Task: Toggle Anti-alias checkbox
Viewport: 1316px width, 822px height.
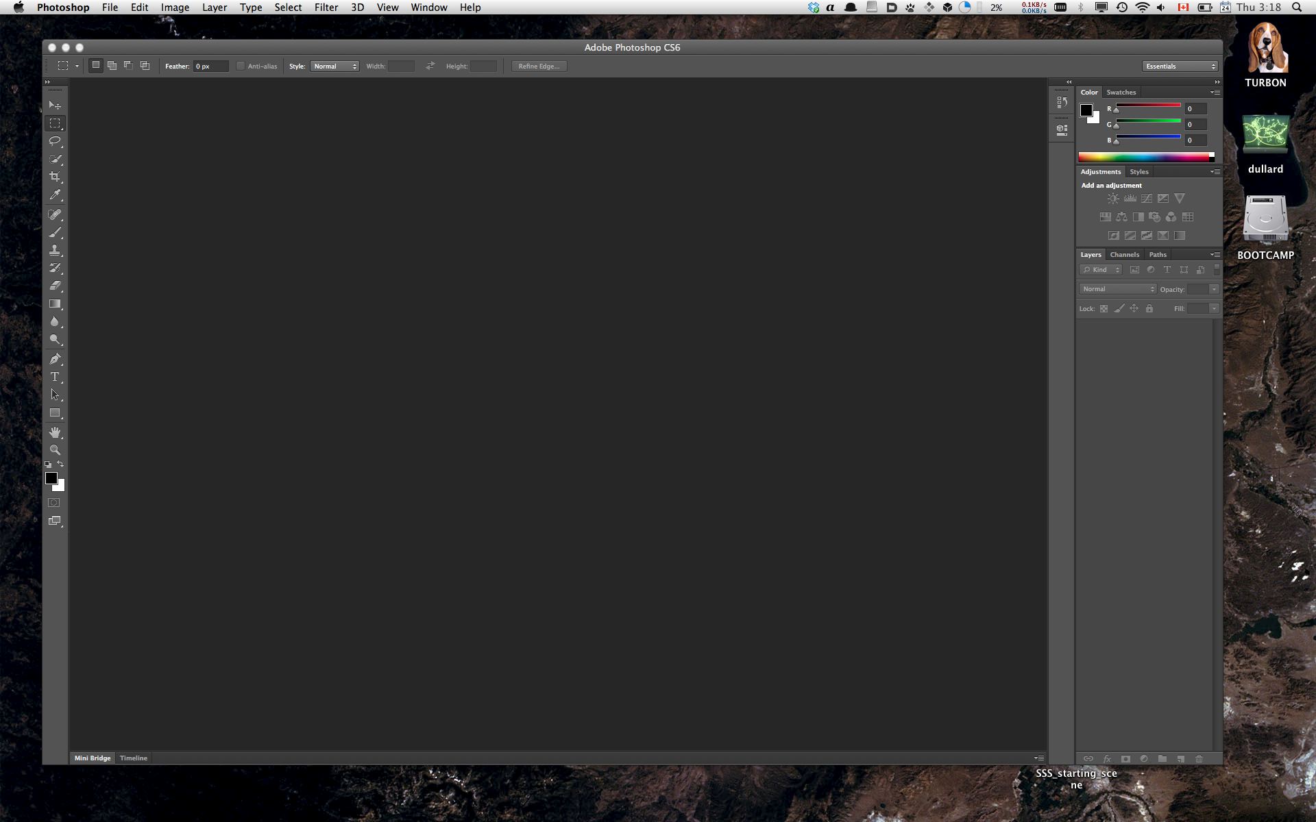Action: [240, 65]
